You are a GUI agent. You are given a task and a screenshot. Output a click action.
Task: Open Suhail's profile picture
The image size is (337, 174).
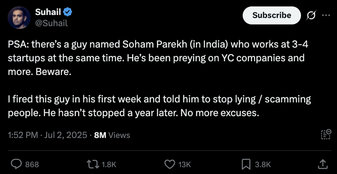pos(18,18)
